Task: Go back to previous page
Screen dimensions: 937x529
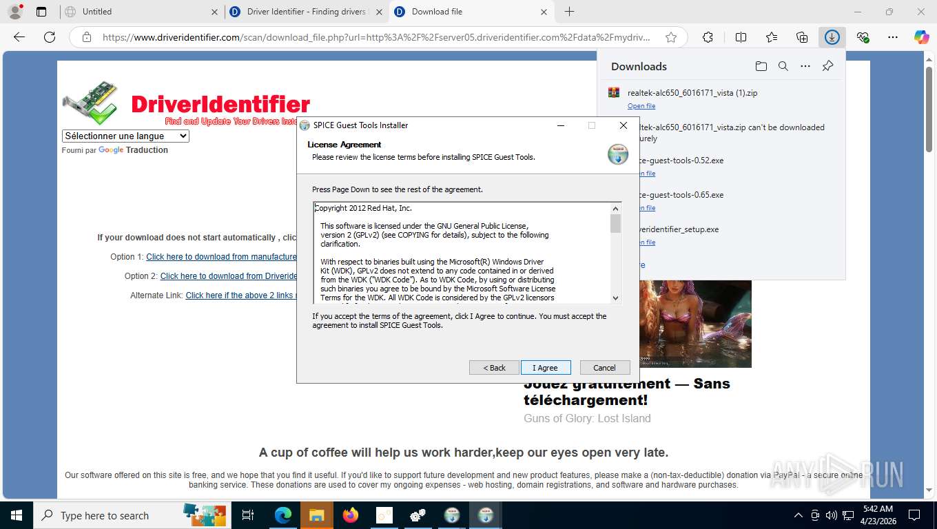Action: (x=19, y=37)
